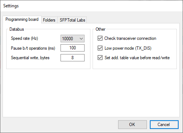Screen dimensions: 183x133
Task: Click the Databus group title
Action: pos(17,29)
